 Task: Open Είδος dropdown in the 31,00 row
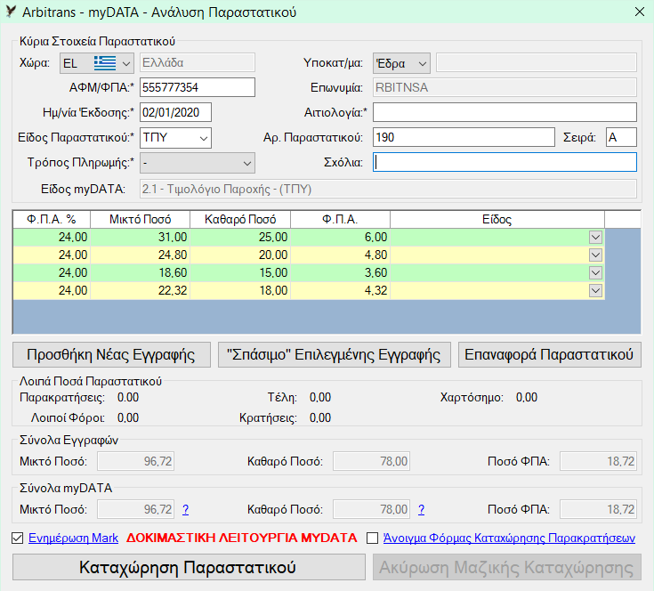point(595,238)
